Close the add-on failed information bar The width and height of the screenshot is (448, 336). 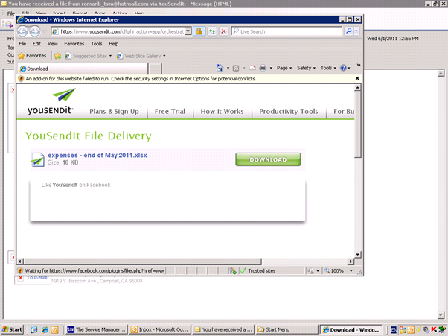coord(357,78)
